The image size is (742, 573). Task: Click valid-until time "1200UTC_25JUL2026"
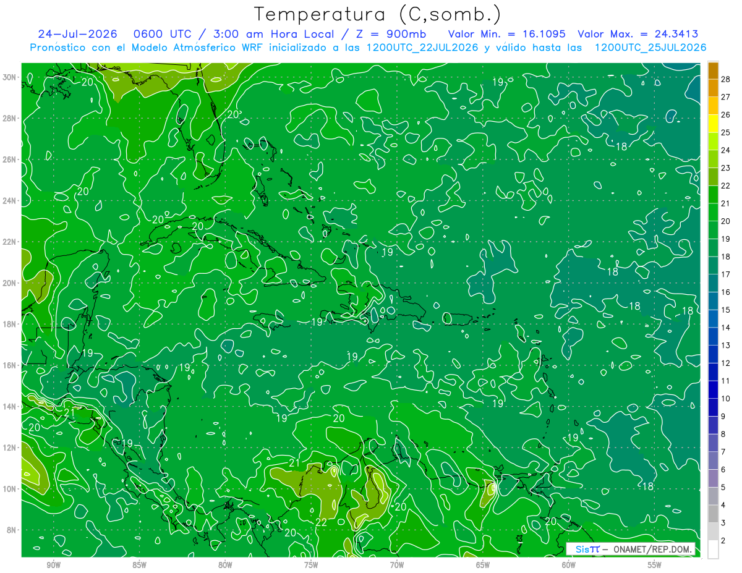(650, 48)
